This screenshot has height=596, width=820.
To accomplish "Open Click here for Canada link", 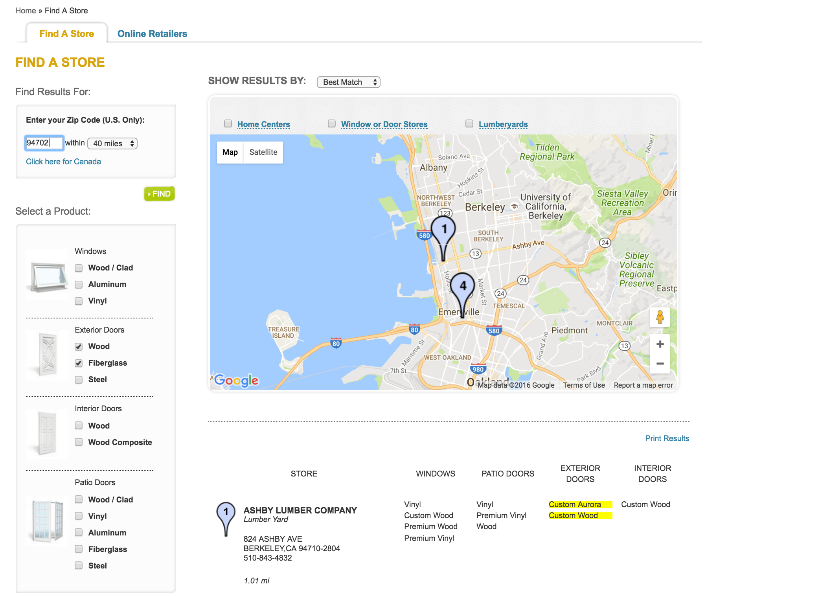I will [63, 162].
